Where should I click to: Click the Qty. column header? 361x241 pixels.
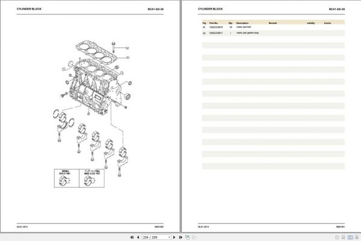coord(230,23)
